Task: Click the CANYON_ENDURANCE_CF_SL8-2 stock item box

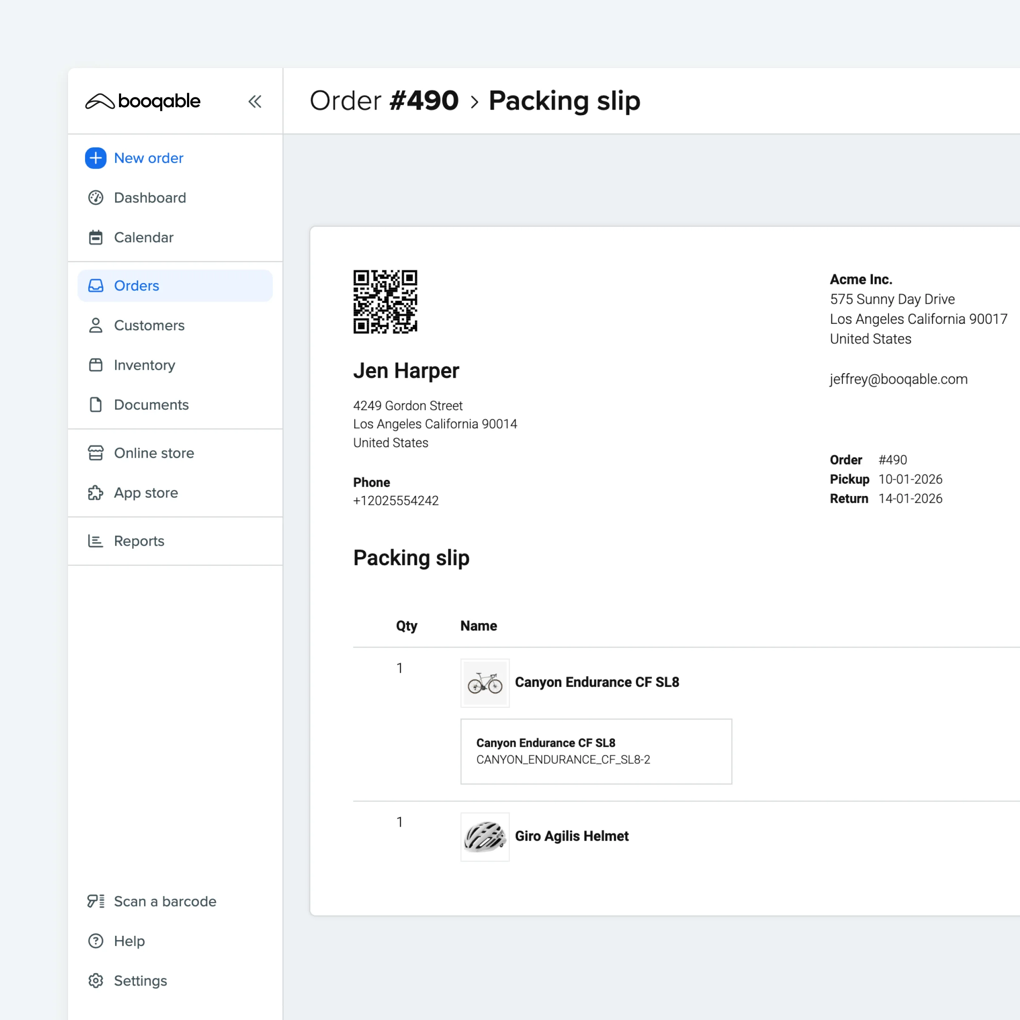Action: pyautogui.click(x=595, y=751)
